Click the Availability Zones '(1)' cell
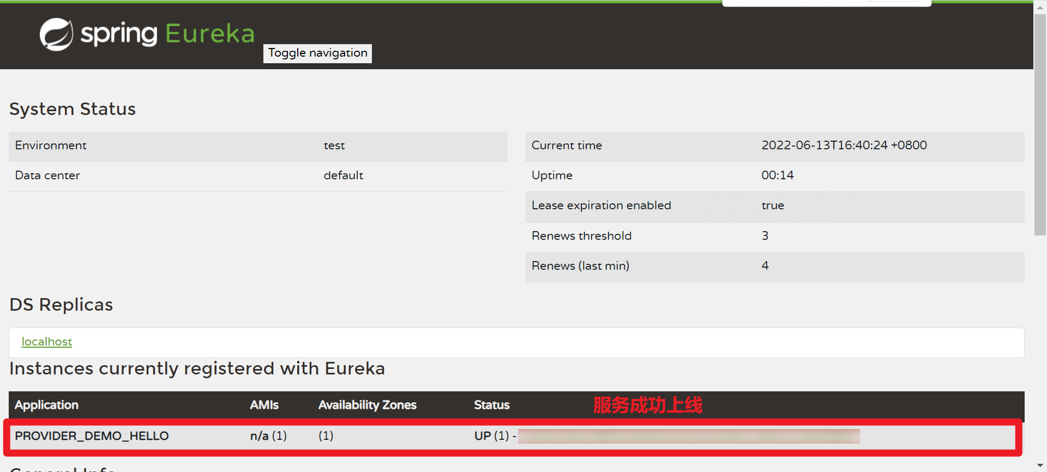 tap(326, 436)
